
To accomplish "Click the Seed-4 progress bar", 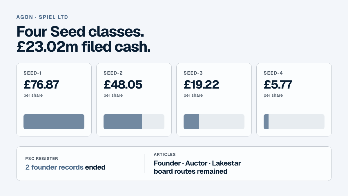I will [294, 122].
